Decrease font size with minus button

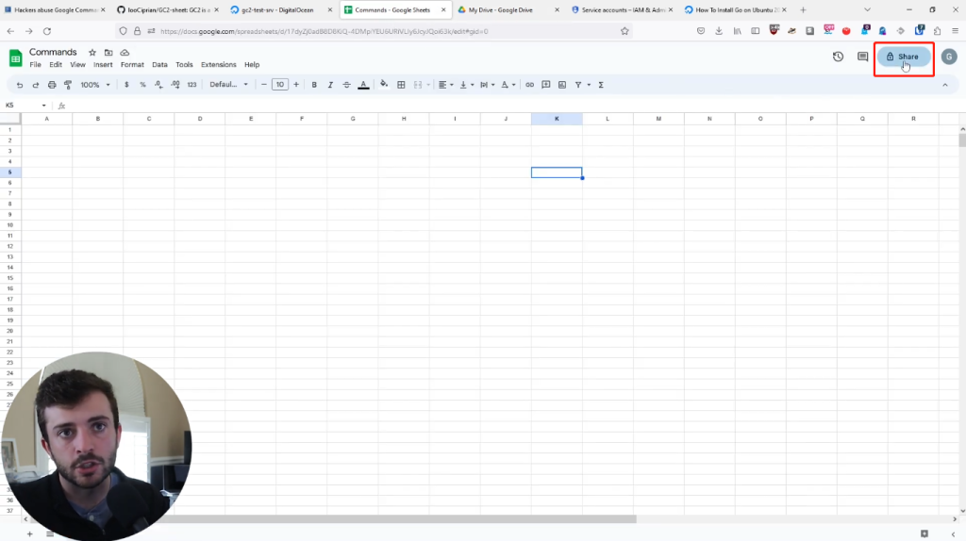pos(264,85)
